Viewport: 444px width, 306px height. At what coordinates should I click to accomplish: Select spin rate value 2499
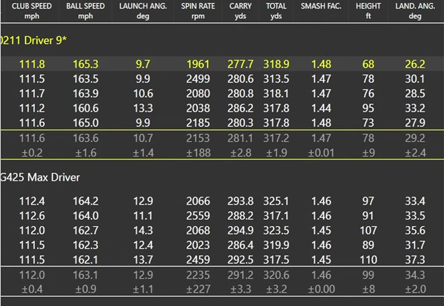[x=198, y=79]
